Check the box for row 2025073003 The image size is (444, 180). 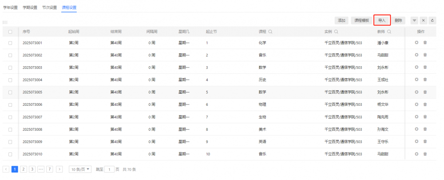10,68
